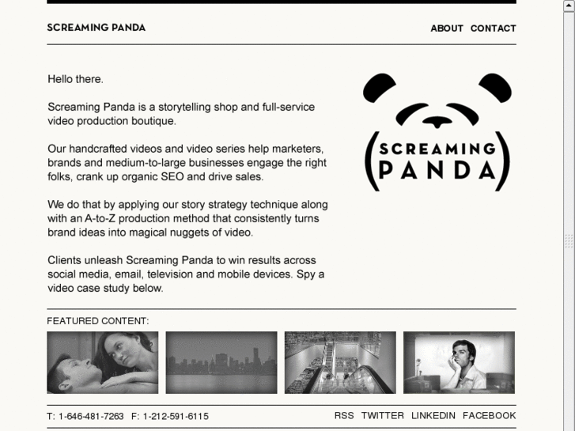575x431 pixels.
Task: Click the SCREAMING PANDA site title
Action: (96, 28)
